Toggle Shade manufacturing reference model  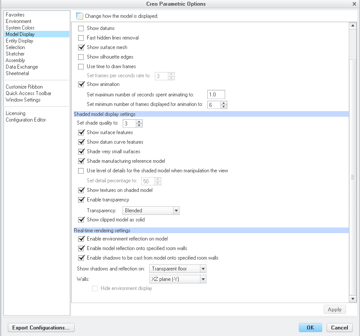point(81,161)
